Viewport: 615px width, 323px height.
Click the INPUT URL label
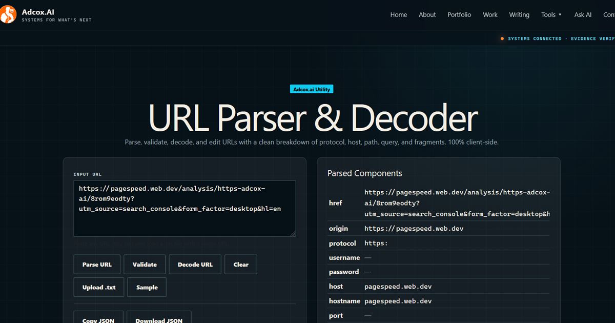coord(88,174)
